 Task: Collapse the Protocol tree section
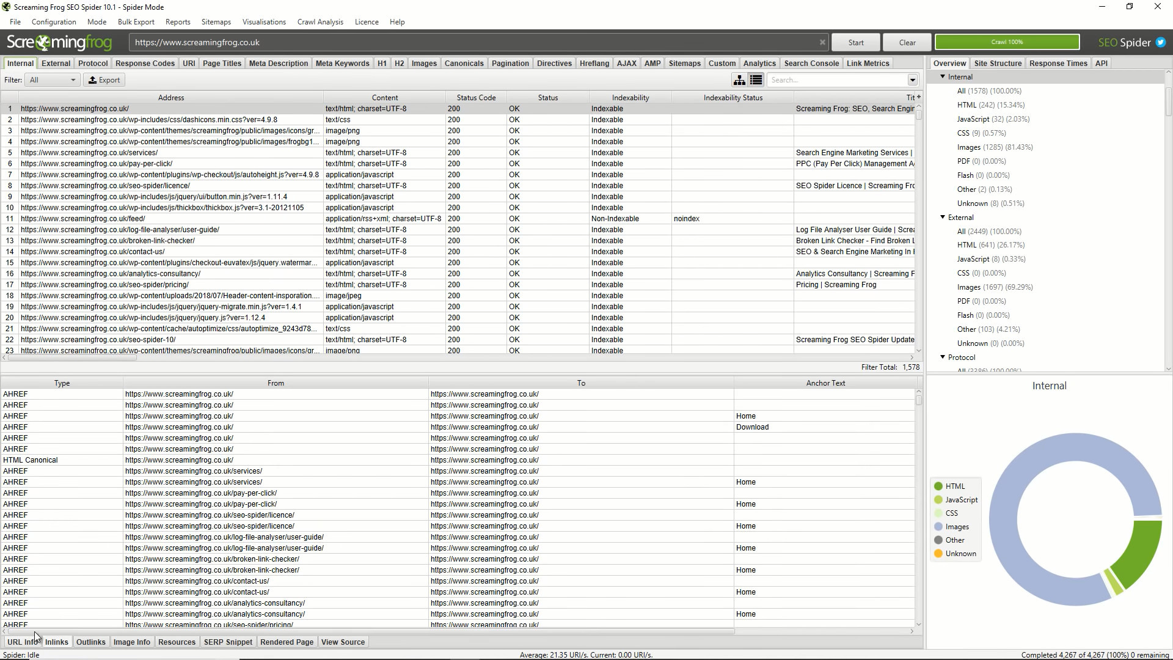943,358
